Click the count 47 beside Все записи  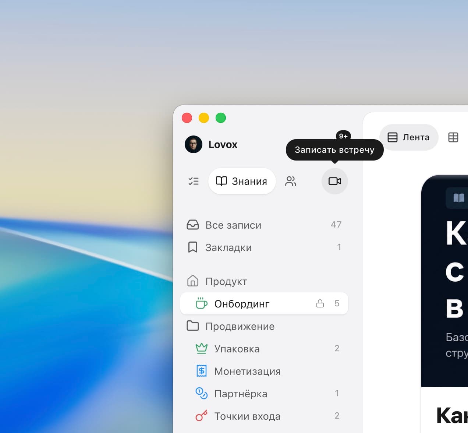tap(336, 225)
